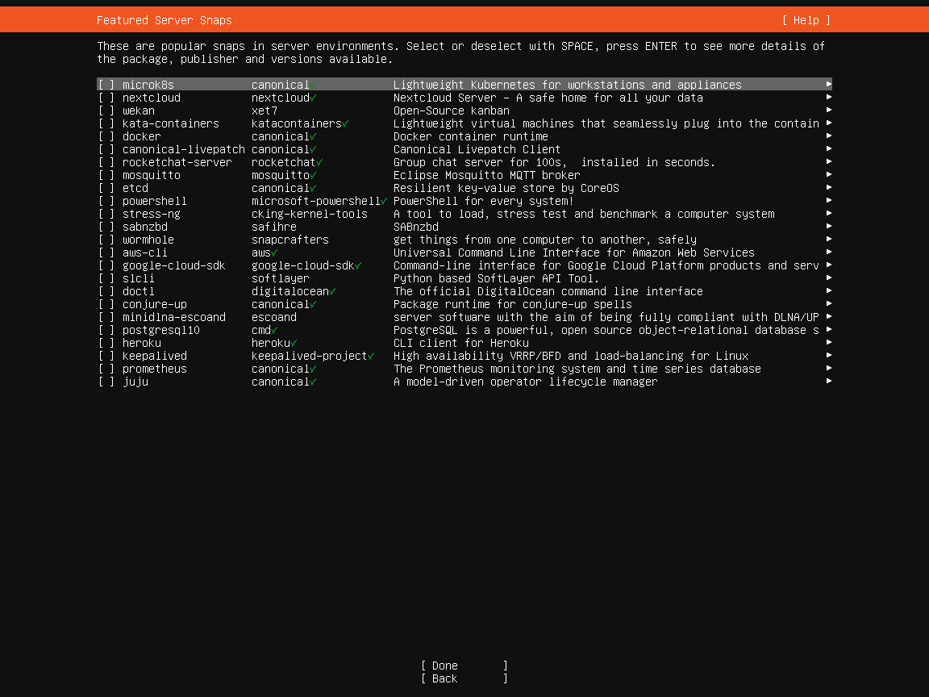Check the prometheus snap checkbox
Viewport: 929px width, 697px height.
coord(106,369)
